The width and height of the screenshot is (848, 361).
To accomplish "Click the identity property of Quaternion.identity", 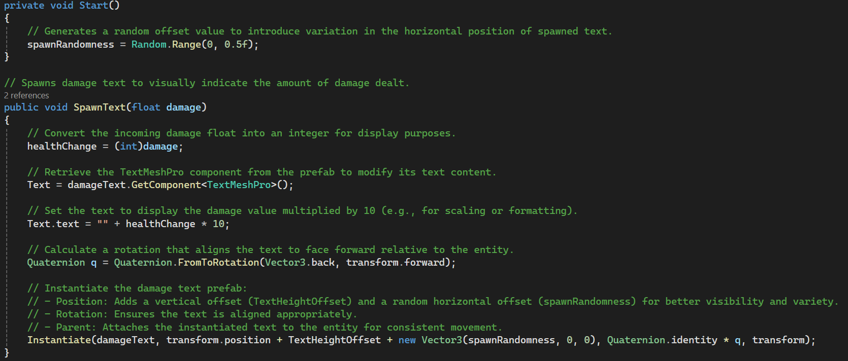I will click(x=693, y=340).
